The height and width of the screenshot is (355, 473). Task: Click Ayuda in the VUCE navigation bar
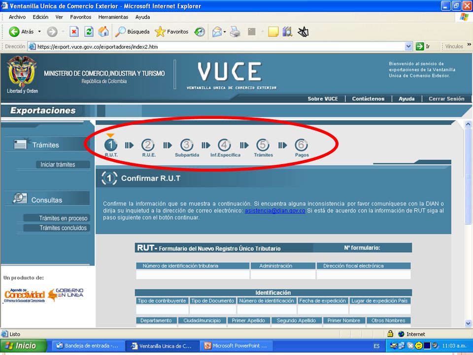coord(406,99)
